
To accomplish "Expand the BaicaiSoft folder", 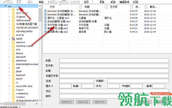I will coord(9,57).
